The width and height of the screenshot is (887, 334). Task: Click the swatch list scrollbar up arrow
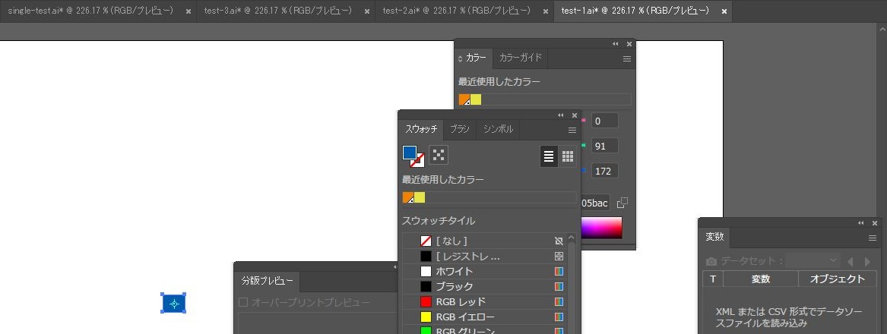[571, 238]
